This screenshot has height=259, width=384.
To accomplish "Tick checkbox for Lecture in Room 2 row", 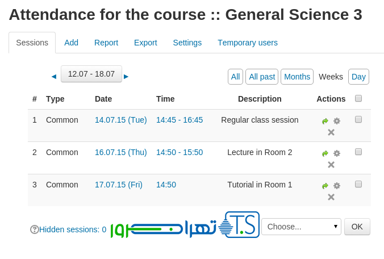I will pos(358,152).
